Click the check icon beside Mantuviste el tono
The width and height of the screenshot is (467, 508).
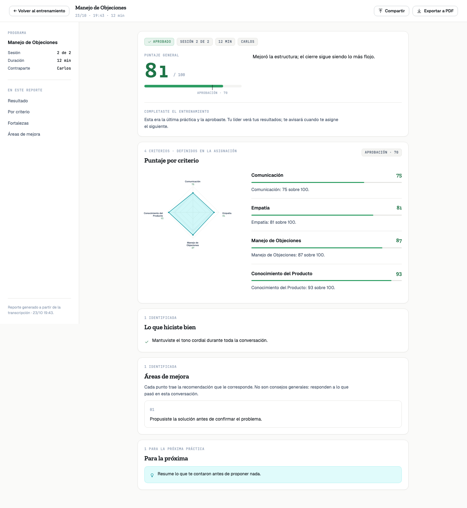coord(147,342)
